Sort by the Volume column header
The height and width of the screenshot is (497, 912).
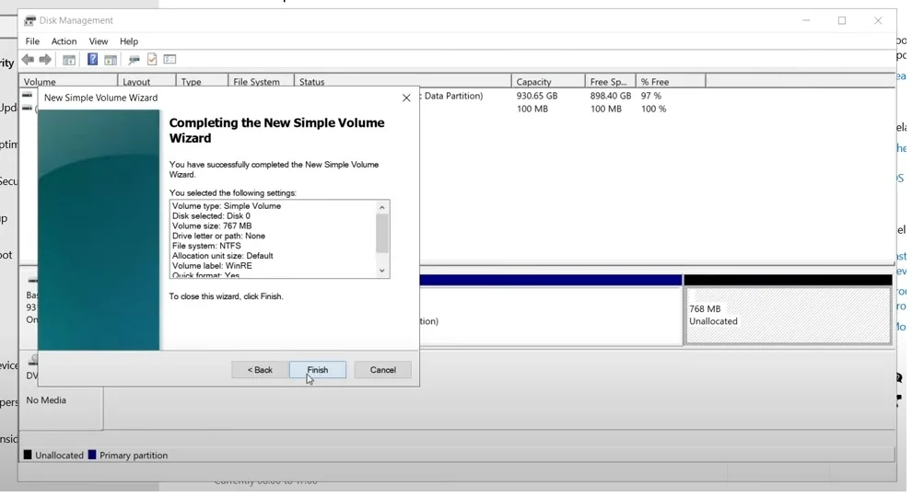[69, 82]
